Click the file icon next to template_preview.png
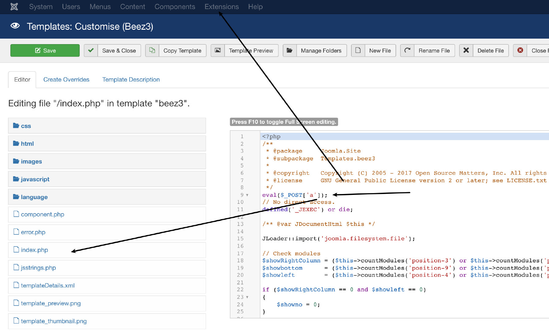The width and height of the screenshot is (549, 331). (x=16, y=303)
